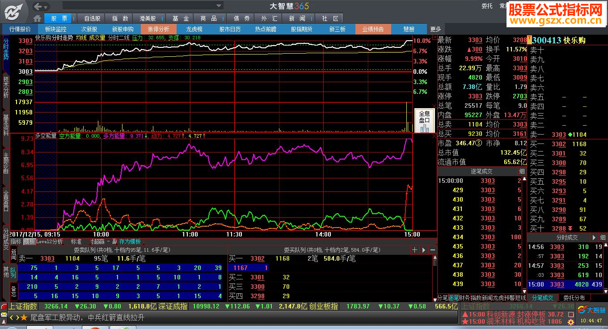This screenshot has width=608, height=329.
Task: Open the stock search dropdown arrow at top
Action: [219, 6]
